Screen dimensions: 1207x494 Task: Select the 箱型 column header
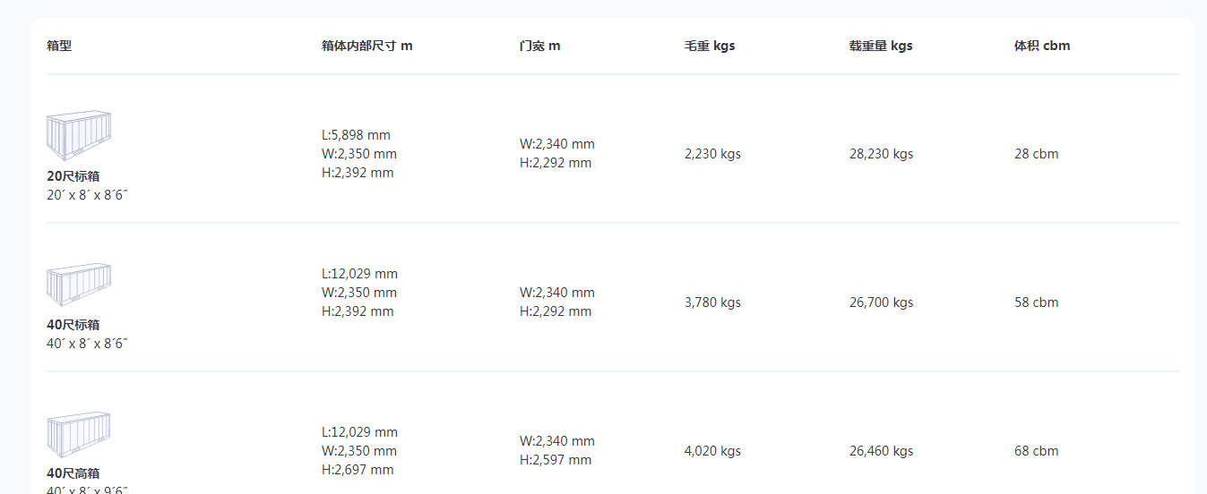(59, 46)
